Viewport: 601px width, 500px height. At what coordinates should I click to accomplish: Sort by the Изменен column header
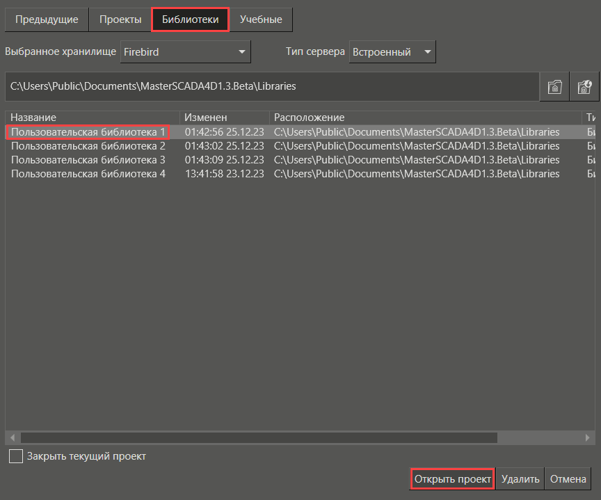point(224,118)
